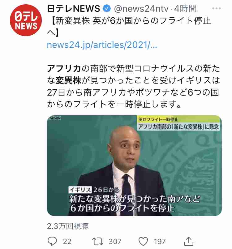
Task: Like the tweet with heart icon
Action: point(143,241)
